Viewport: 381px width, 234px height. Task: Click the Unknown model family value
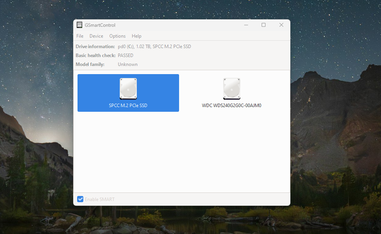128,64
